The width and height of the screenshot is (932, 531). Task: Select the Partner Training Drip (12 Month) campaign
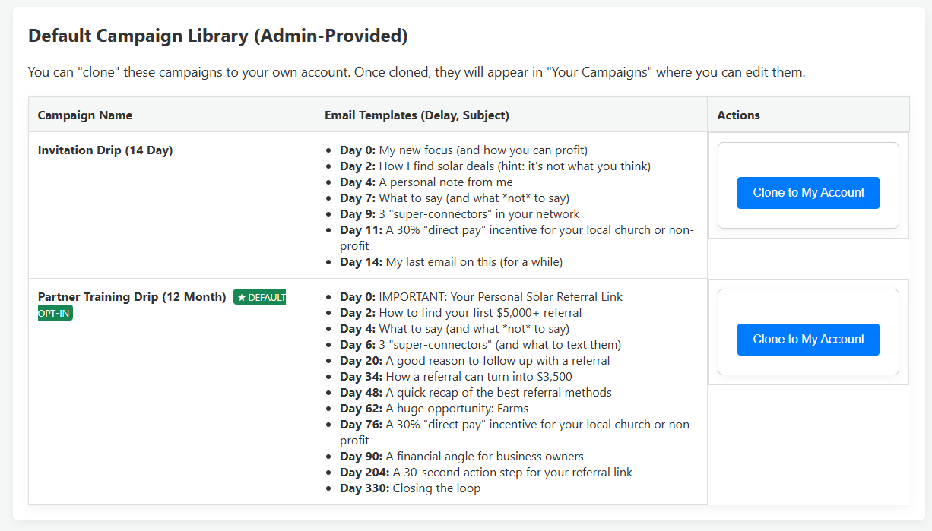pos(131,296)
